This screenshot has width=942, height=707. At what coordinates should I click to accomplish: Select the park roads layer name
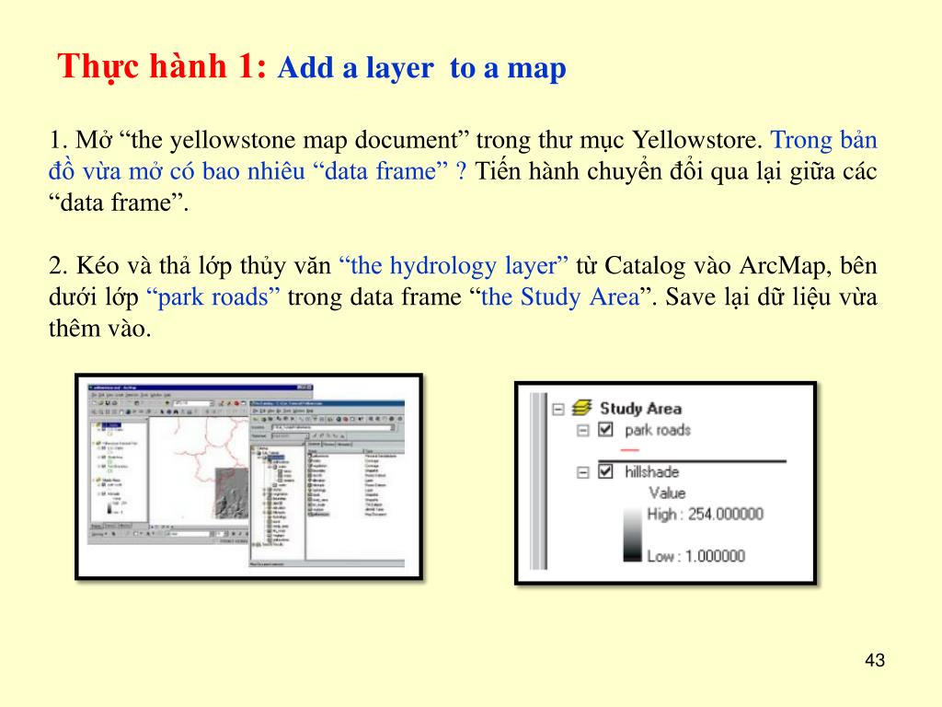tap(658, 431)
